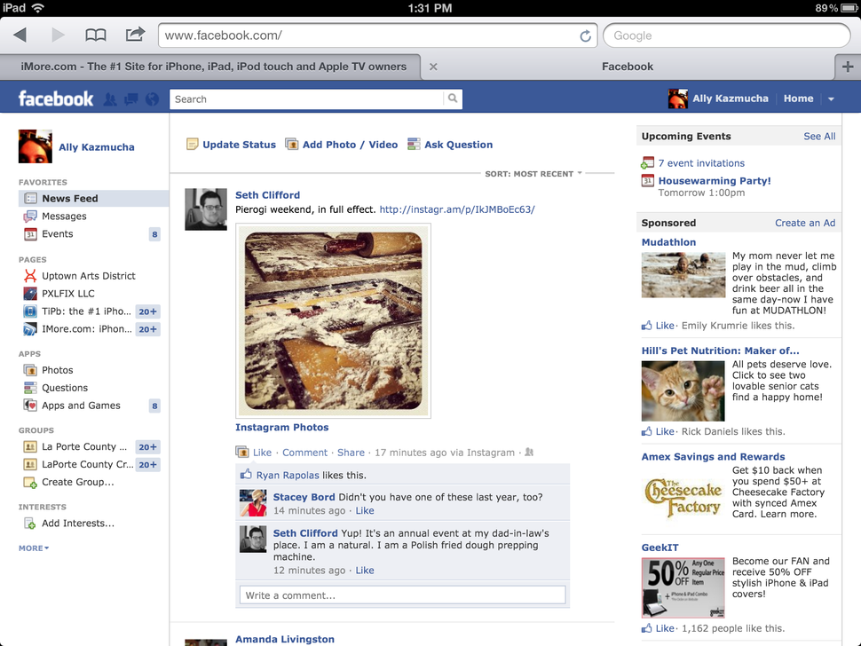
Task: Click See All for Upcoming Events
Action: pos(821,135)
